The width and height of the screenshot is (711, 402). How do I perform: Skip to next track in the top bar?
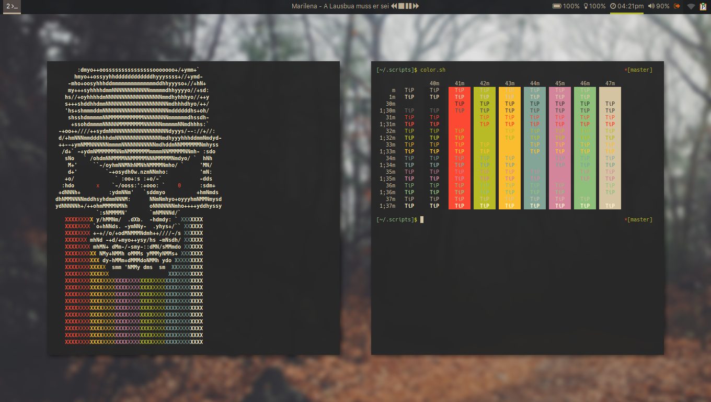416,6
